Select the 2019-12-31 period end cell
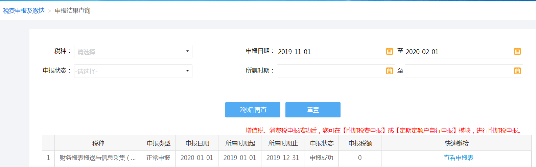 click(283, 158)
